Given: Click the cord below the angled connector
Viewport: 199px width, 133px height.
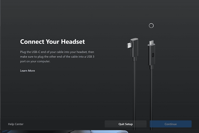Looking at the screenshot, I should click(x=135, y=96).
